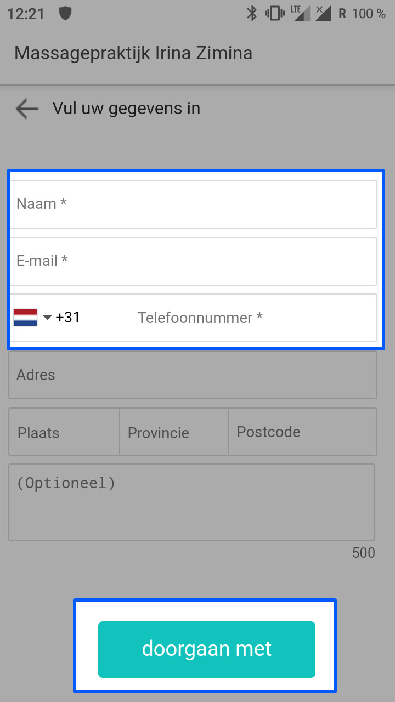
Task: Tap the shield icon in status bar
Action: click(65, 13)
